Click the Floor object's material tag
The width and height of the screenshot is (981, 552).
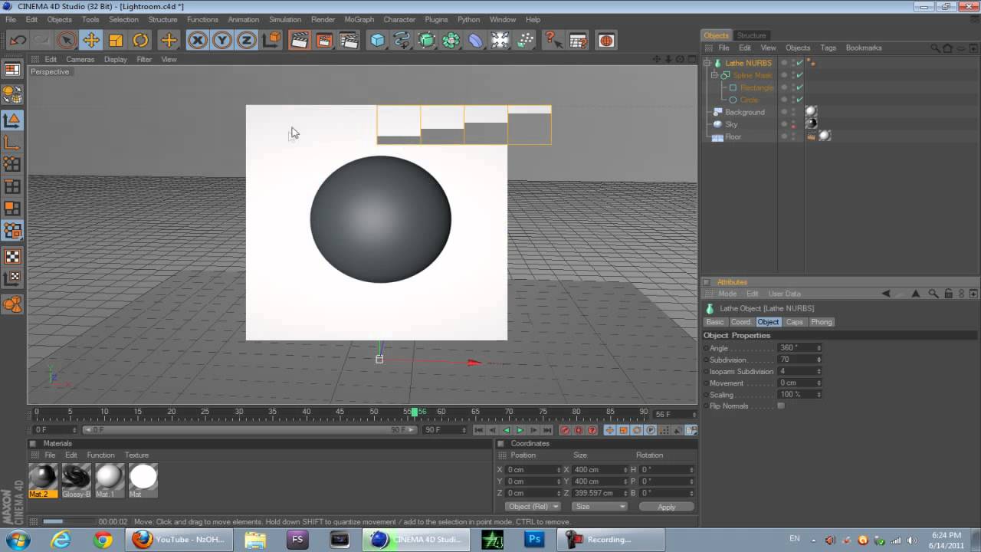[x=825, y=136]
